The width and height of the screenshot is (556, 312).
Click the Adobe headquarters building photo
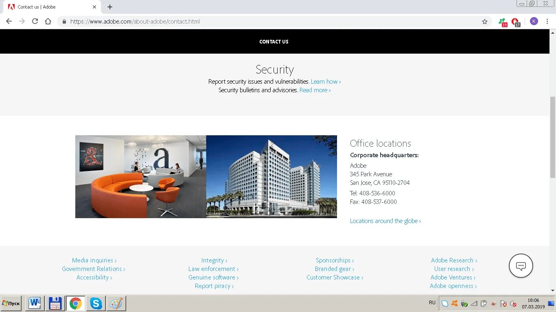click(x=271, y=177)
